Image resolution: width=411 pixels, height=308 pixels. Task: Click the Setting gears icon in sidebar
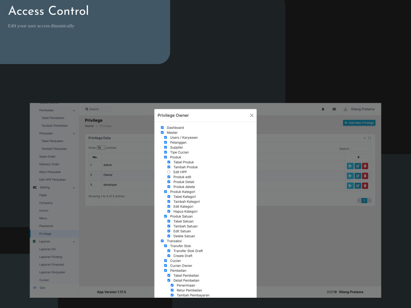35,188
